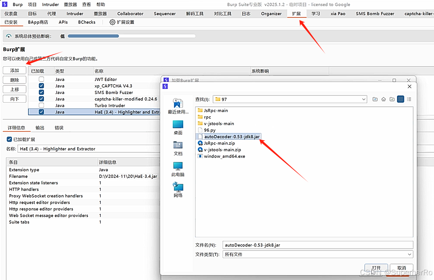Uncheck the HaE (3.4) extension row checkbox
434x280 pixels.
41,112
